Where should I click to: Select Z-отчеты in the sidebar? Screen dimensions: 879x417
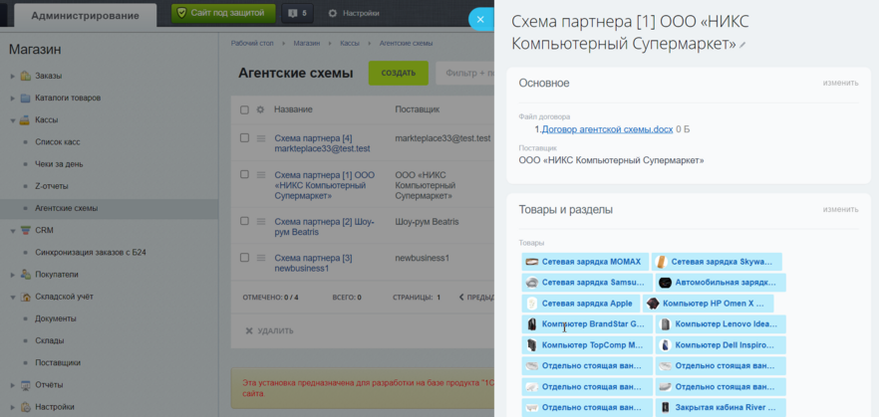52,186
